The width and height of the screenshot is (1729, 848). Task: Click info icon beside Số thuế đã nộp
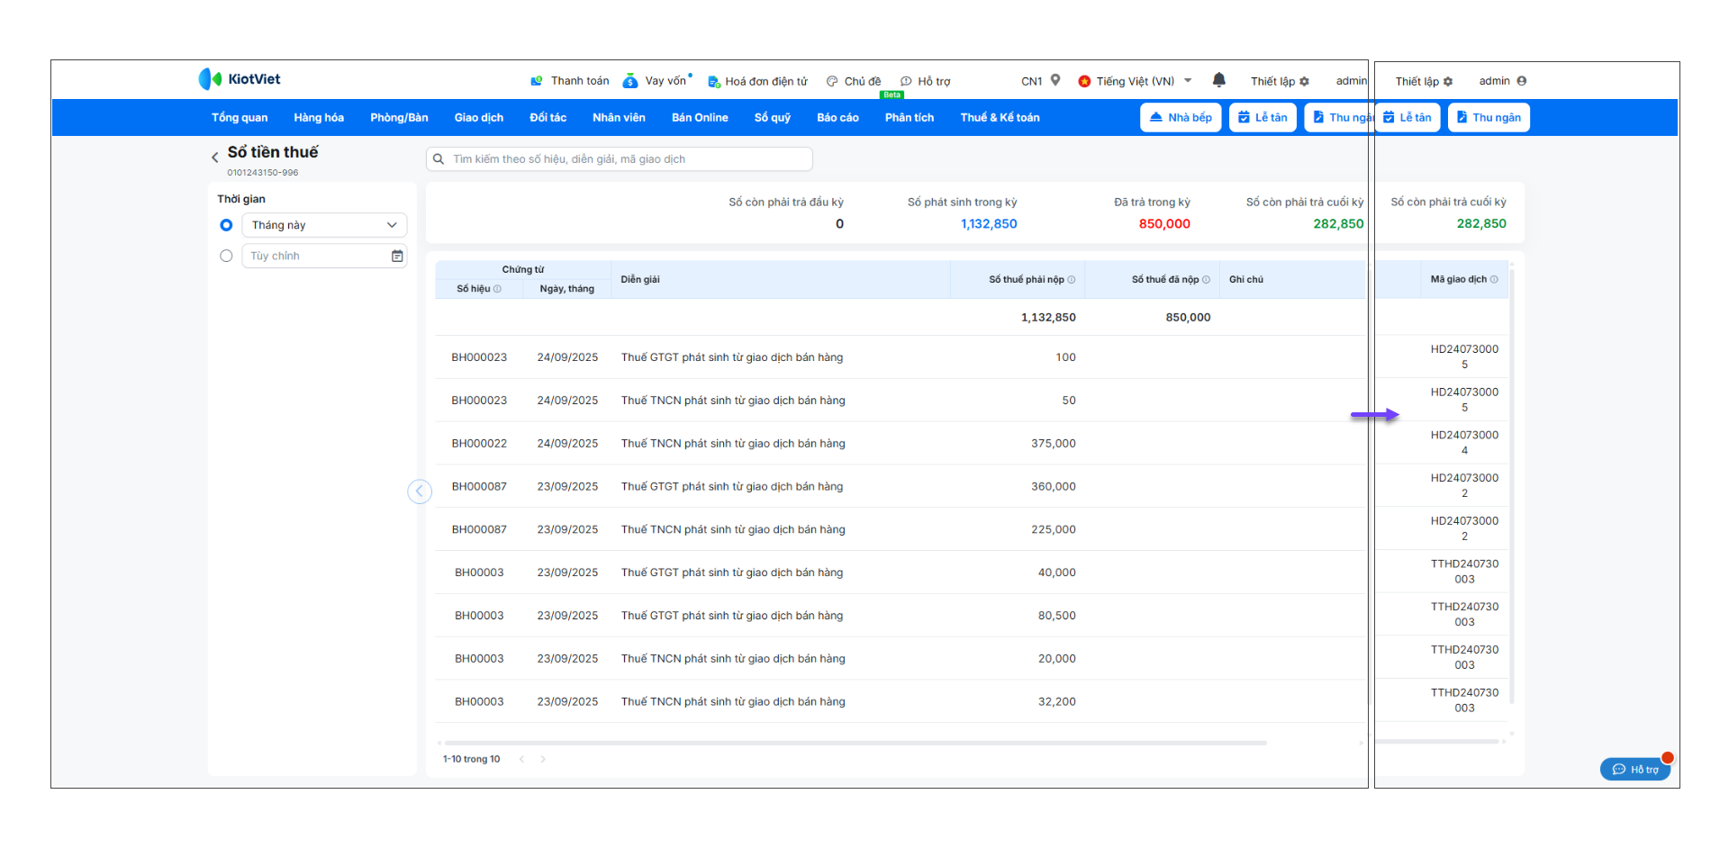pyautogui.click(x=1207, y=280)
